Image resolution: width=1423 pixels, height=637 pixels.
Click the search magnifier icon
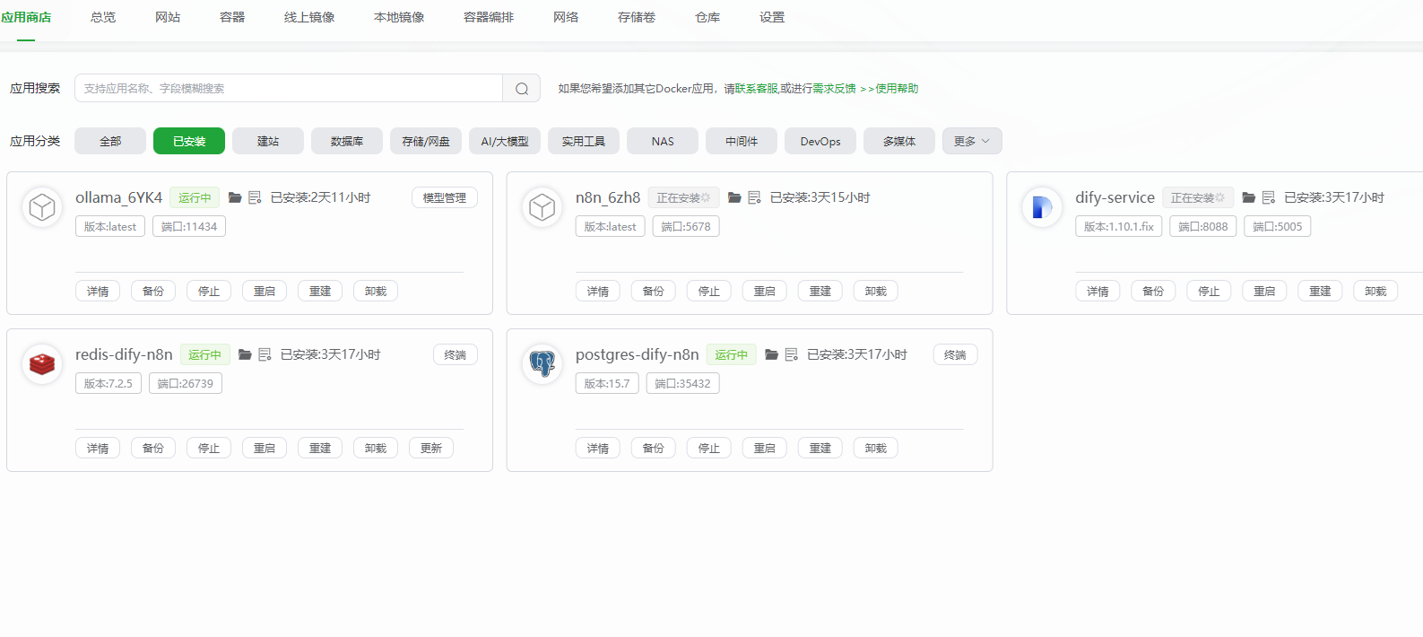(x=522, y=88)
